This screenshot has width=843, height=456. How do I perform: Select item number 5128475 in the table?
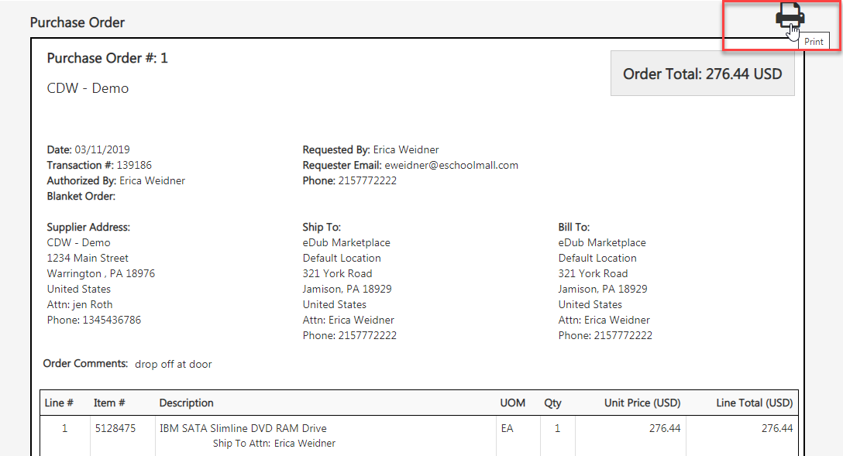pos(115,429)
